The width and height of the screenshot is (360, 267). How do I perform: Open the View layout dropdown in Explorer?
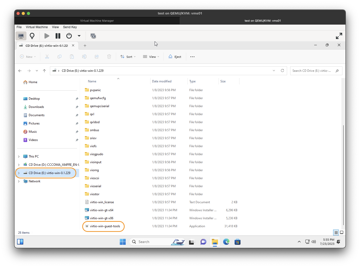tap(151, 57)
